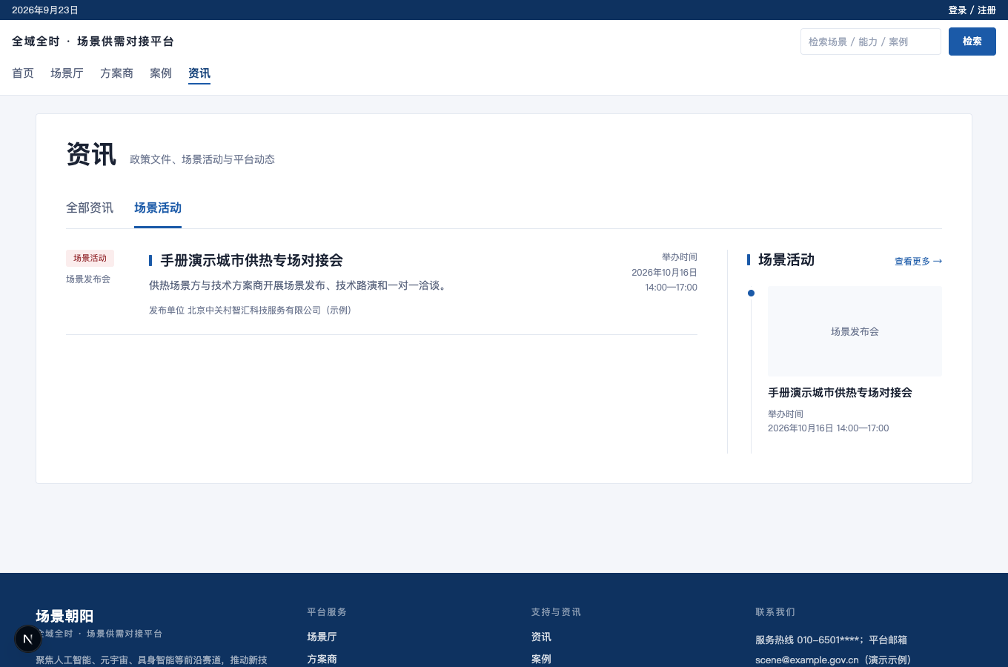
Task: Click the scene@example.gov.cn email address
Action: (x=806, y=660)
